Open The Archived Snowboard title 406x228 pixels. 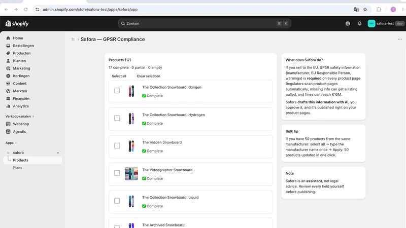(x=163, y=225)
